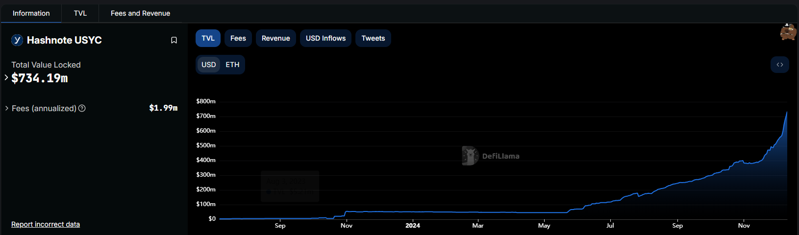The height and width of the screenshot is (235, 799).
Task: Switch to the TVL tab
Action: tap(80, 13)
